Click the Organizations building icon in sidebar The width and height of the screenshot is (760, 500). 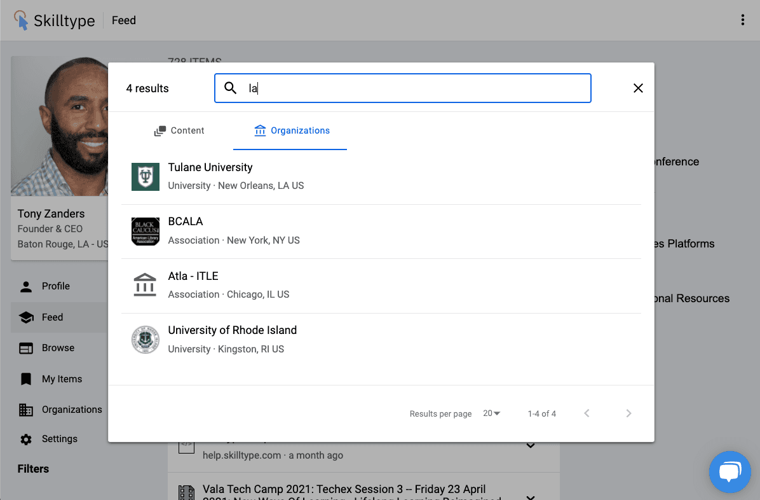coord(26,410)
